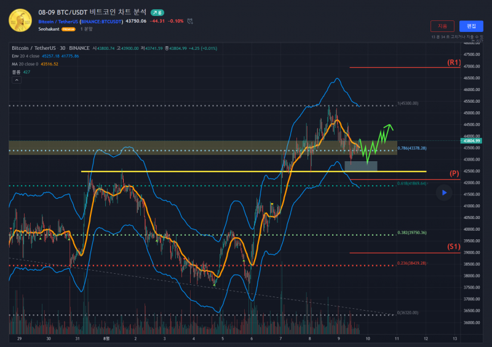
Task: Select the Env 20 4 close indicator
Action: [x=27, y=56]
